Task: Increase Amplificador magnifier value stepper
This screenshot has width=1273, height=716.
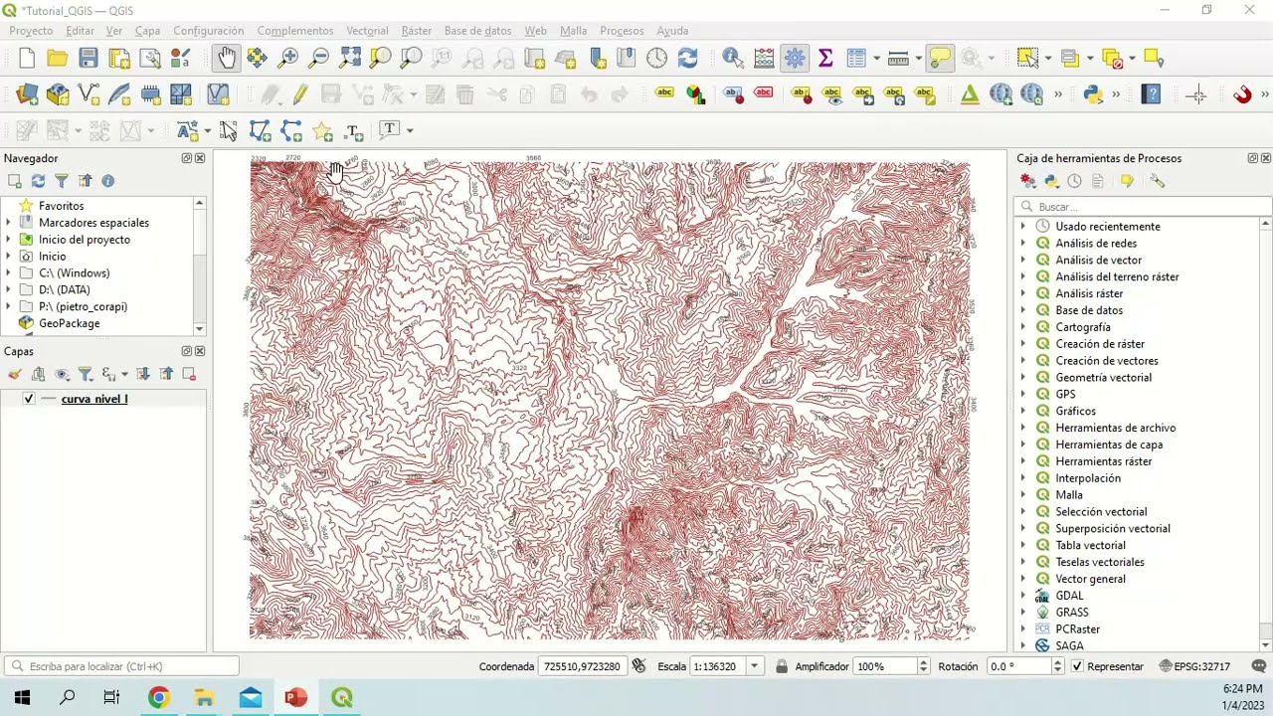Action: tap(924, 662)
